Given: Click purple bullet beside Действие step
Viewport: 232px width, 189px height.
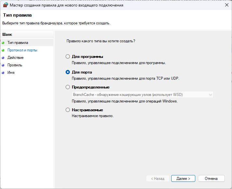Looking at the screenshot, I should pos(3,58).
